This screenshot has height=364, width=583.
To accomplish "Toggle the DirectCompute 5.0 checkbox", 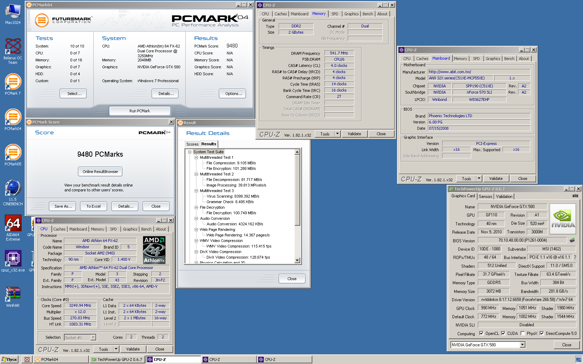I will [542, 333].
